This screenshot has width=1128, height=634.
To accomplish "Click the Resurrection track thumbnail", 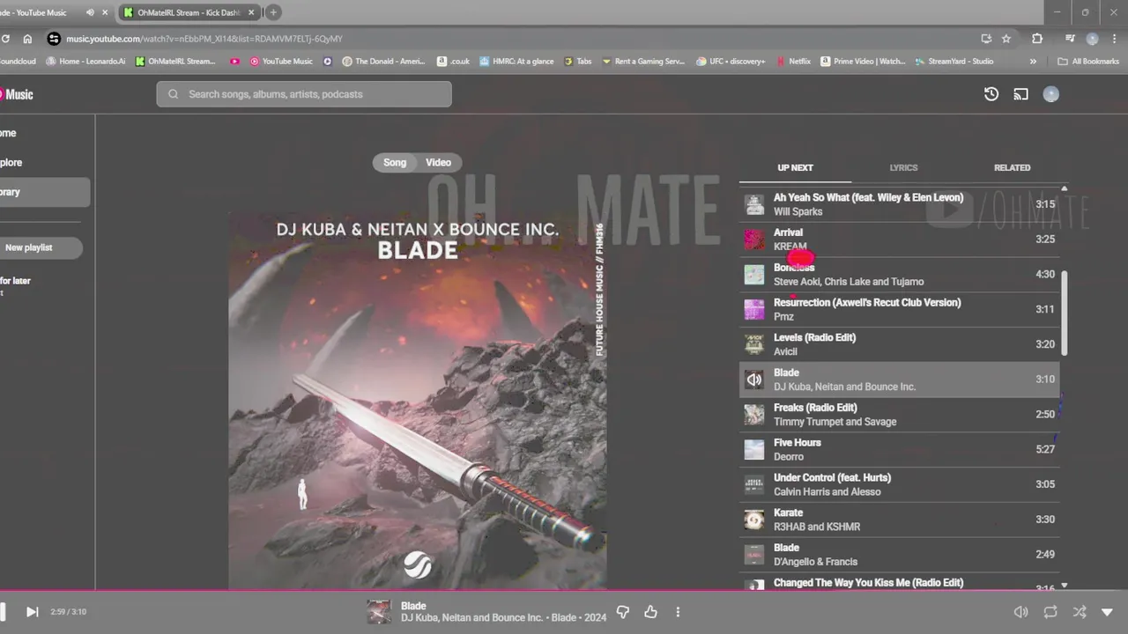I will [754, 309].
